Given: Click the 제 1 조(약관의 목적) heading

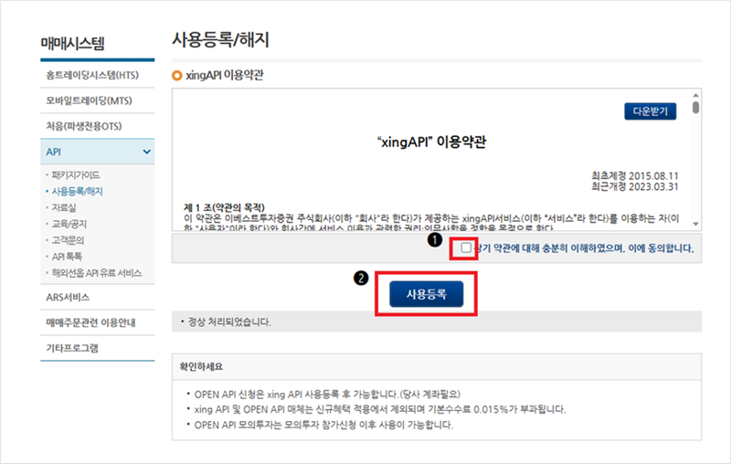Looking at the screenshot, I should (x=224, y=207).
